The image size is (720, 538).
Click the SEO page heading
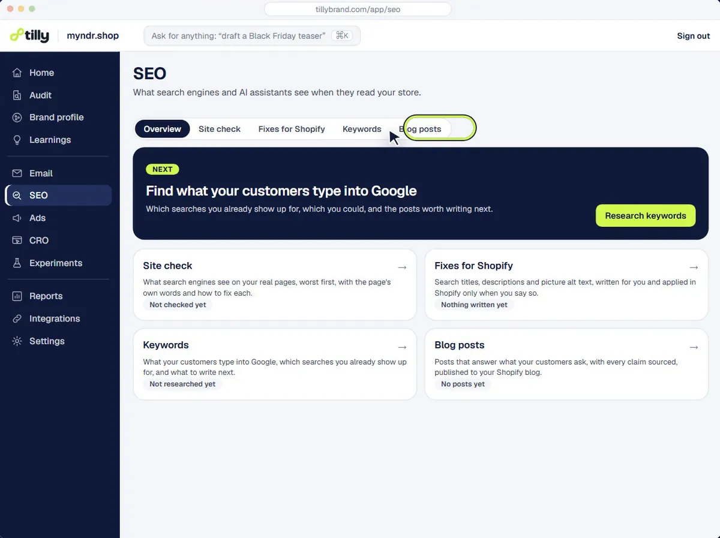click(x=149, y=74)
